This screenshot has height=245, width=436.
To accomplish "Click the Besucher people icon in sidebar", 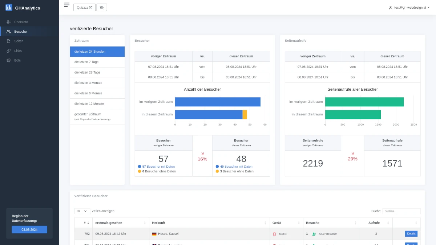I will pyautogui.click(x=9, y=32).
